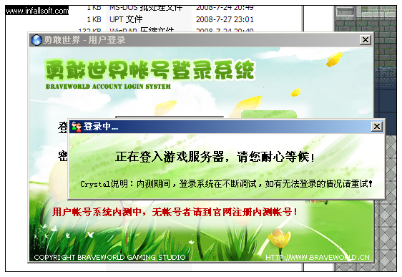
Task: Click the 勇敢世界帐号登录系统 logo heading
Action: tap(150, 69)
